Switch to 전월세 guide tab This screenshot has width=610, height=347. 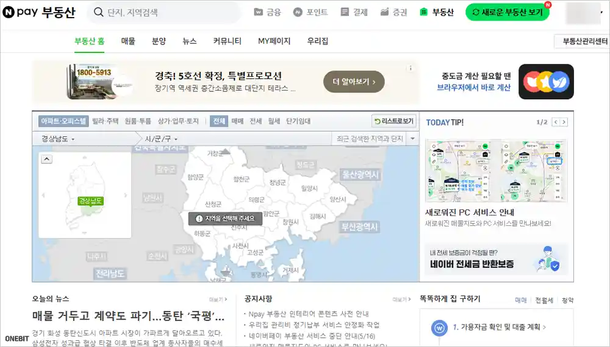pos(544,300)
